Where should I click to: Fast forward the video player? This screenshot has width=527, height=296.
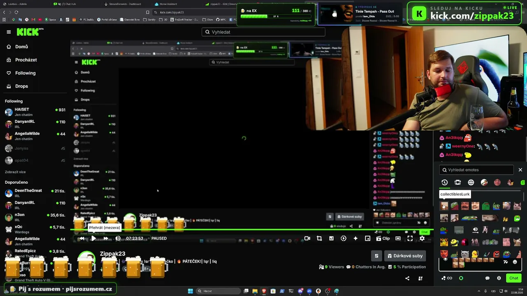coord(106,238)
